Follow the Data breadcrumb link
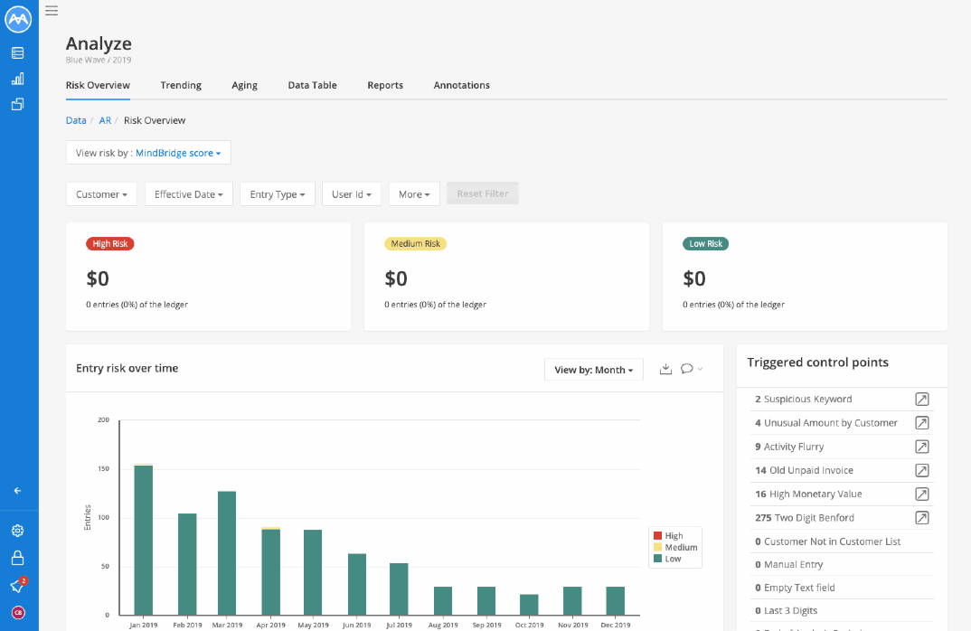 tap(76, 120)
